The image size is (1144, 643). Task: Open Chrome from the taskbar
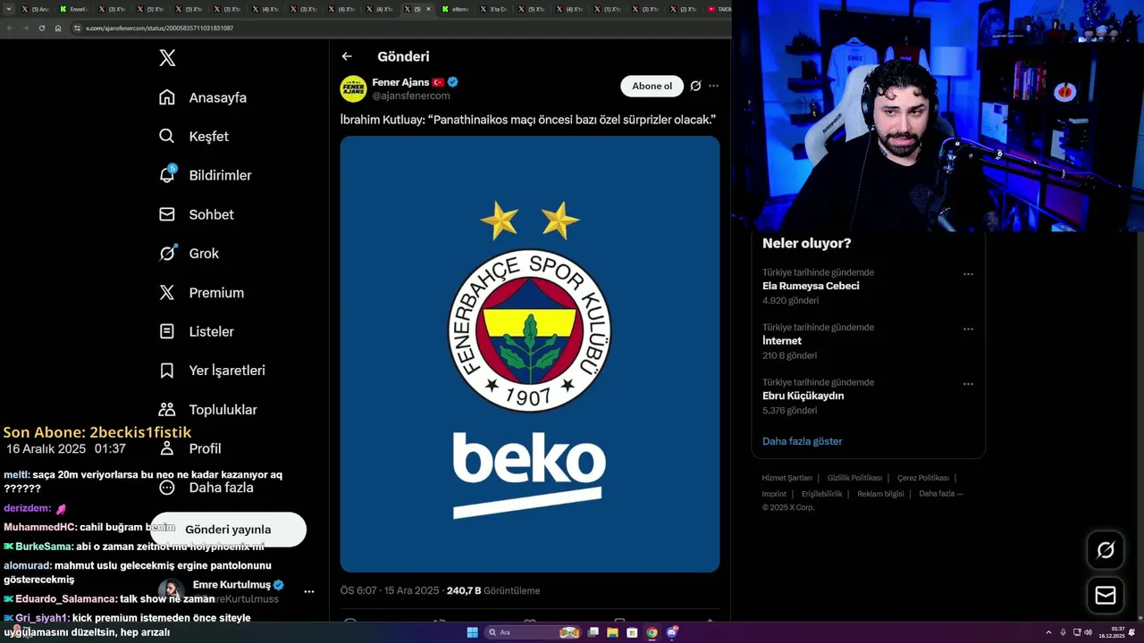coord(652,632)
